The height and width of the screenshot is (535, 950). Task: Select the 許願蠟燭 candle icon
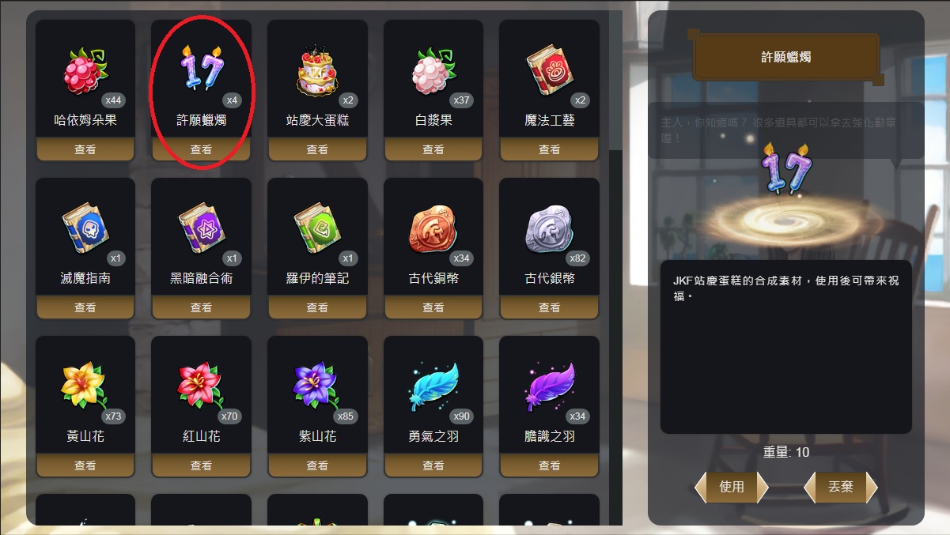pyautogui.click(x=201, y=66)
